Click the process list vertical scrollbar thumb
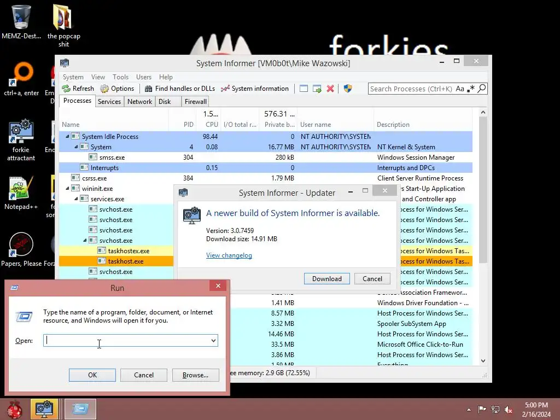This screenshot has height=420, width=560. pos(483,190)
